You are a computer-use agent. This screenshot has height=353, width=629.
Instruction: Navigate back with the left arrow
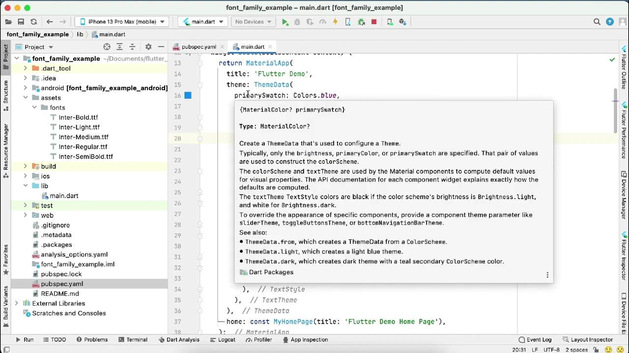tap(50, 22)
